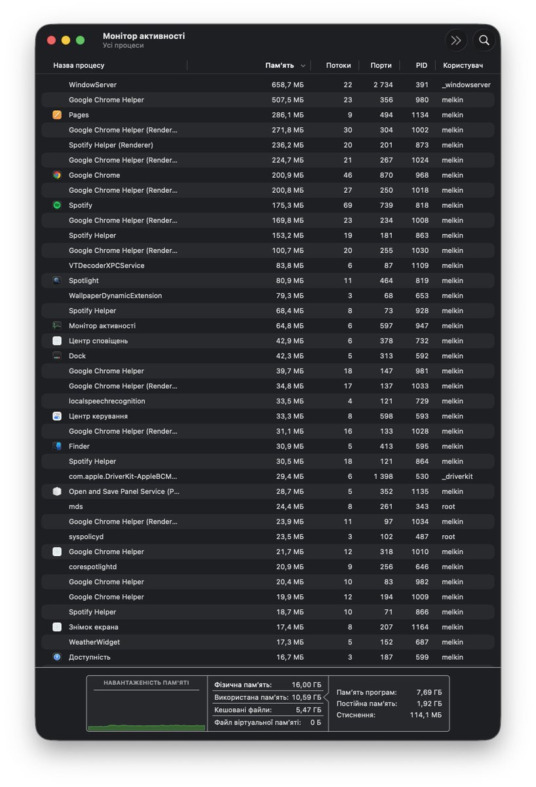Screen dimensions: 536x787
Task: Click the Центр керування process icon
Action: tap(57, 416)
